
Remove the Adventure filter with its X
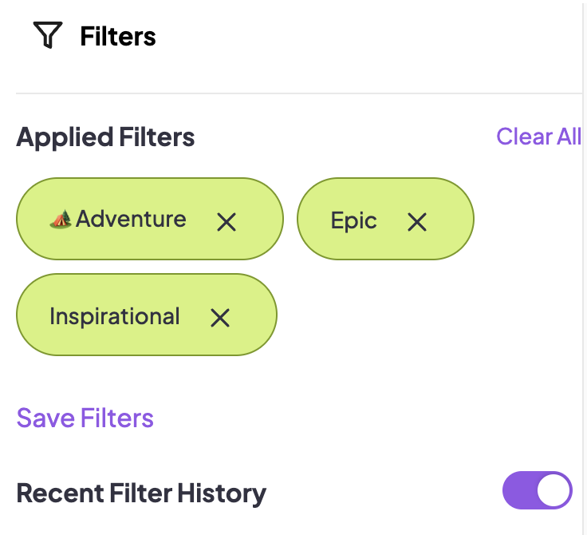227,222
